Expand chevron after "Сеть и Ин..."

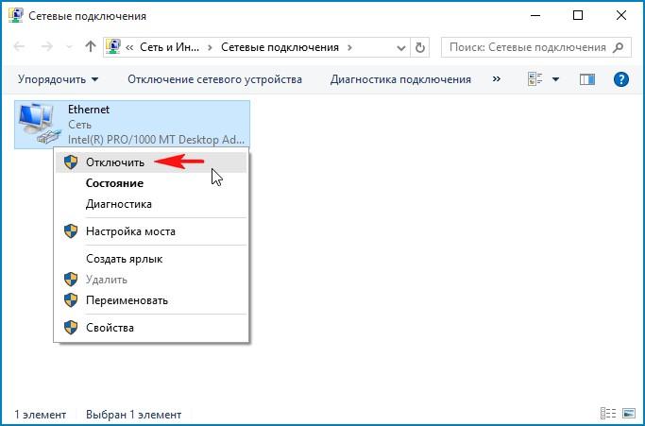pyautogui.click(x=211, y=47)
